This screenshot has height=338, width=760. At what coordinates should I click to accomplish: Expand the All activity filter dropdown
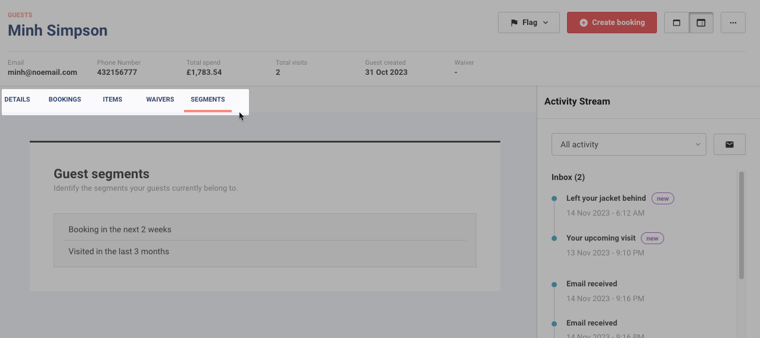pyautogui.click(x=629, y=144)
